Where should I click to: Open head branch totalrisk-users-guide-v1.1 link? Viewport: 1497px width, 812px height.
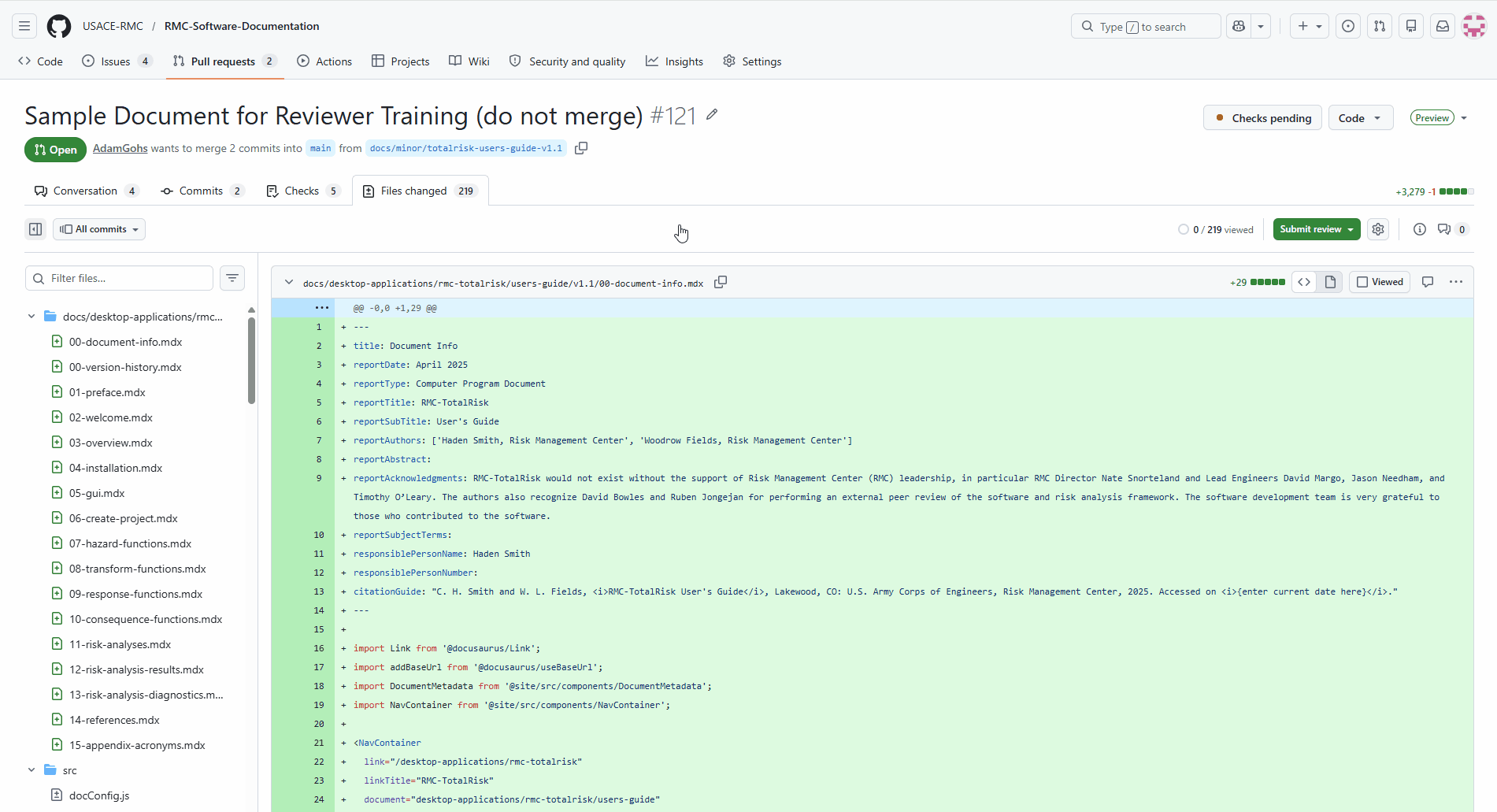tap(466, 148)
